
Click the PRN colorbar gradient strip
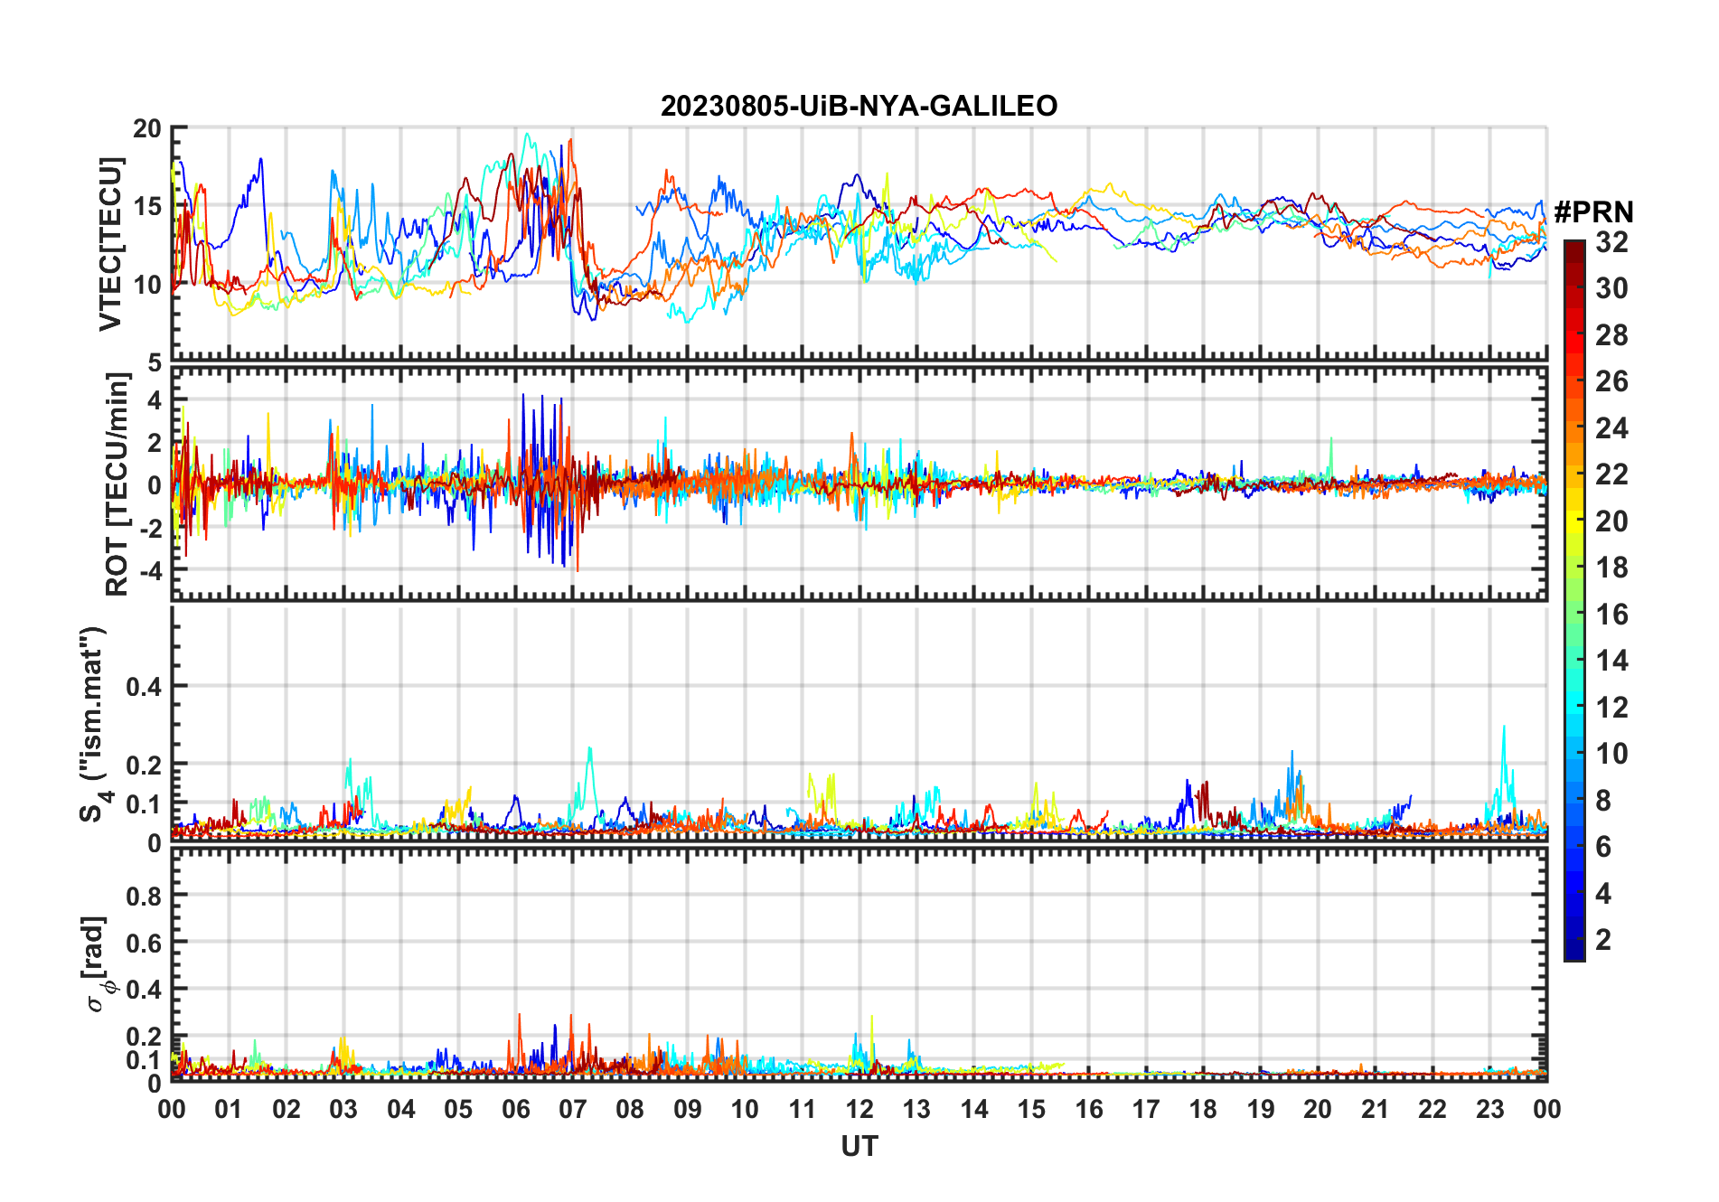click(x=1573, y=600)
